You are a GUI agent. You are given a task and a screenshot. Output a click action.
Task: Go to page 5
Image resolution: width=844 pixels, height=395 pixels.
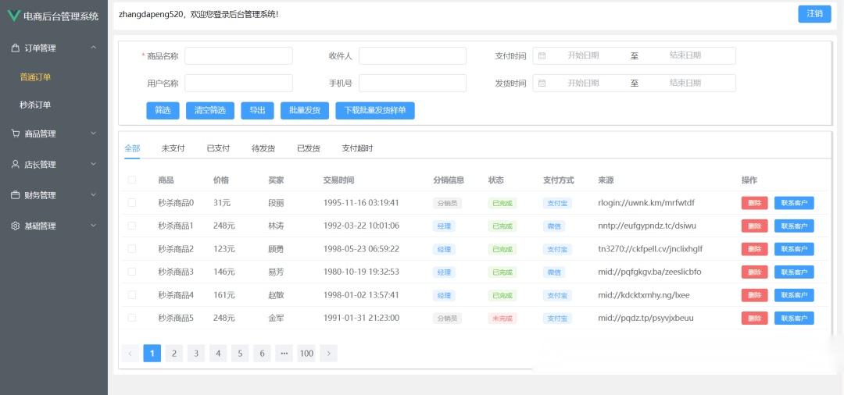point(240,353)
